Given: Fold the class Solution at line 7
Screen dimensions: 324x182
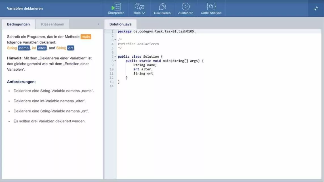Looking at the screenshot, I should tap(115, 57).
